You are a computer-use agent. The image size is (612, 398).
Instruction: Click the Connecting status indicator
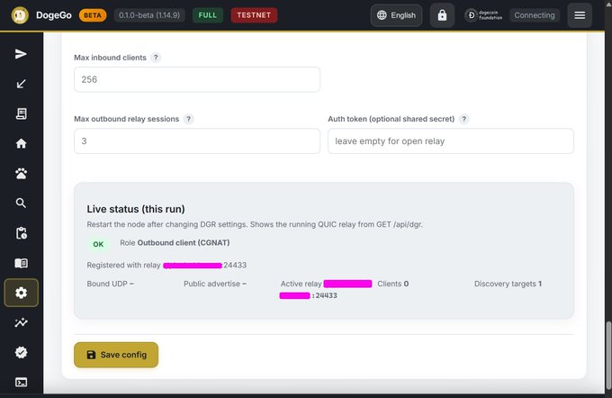[x=535, y=15]
